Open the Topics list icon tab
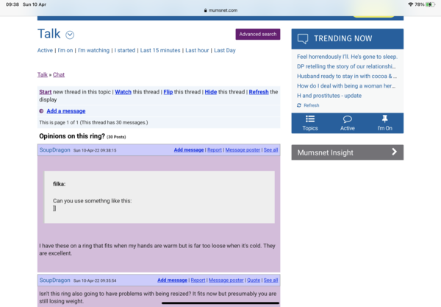The height and width of the screenshot is (307, 441). click(310, 123)
